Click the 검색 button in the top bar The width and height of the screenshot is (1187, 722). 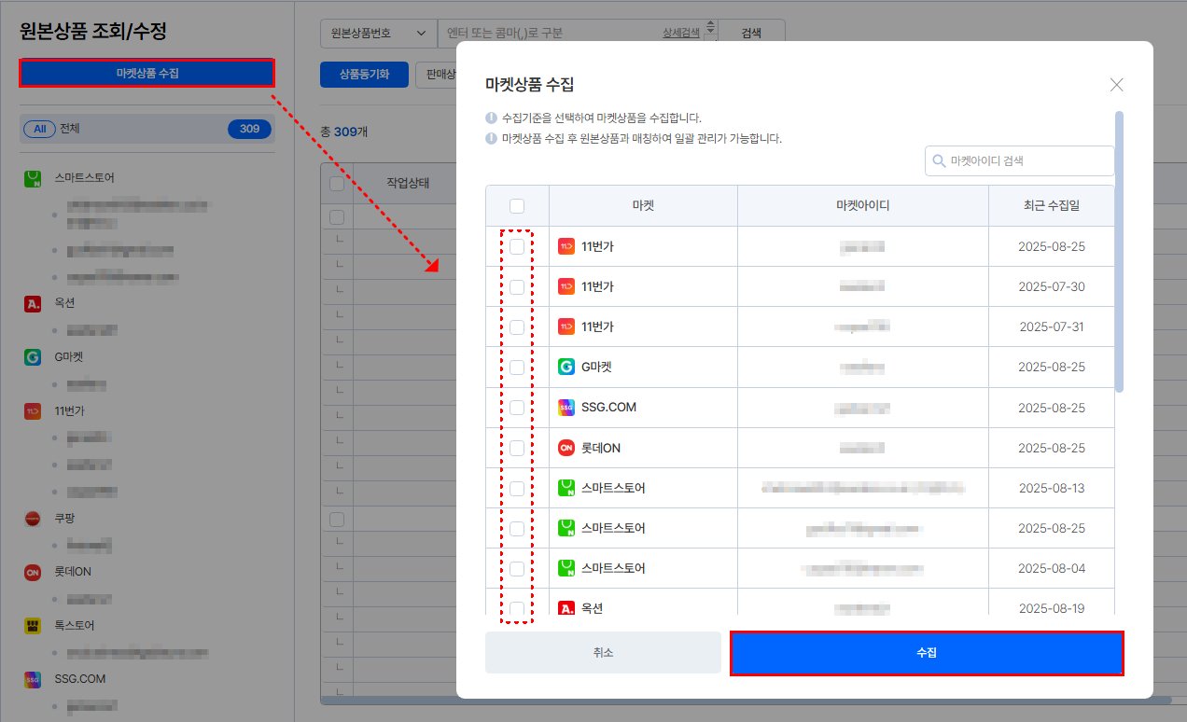pyautogui.click(x=751, y=33)
